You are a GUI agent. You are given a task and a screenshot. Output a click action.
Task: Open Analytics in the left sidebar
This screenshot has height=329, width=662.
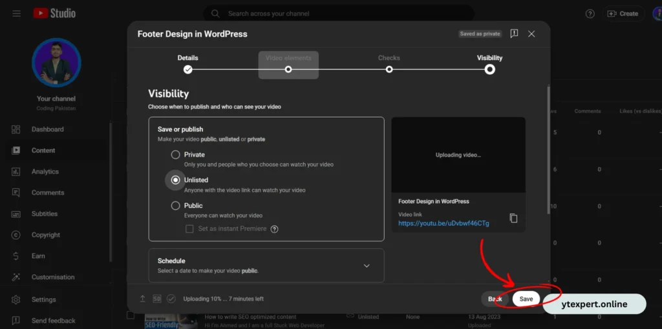click(45, 172)
